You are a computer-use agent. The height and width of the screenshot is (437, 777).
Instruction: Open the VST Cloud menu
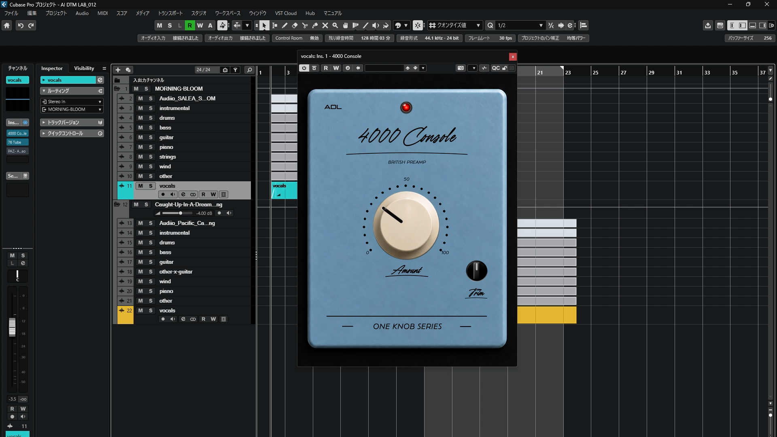[286, 13]
